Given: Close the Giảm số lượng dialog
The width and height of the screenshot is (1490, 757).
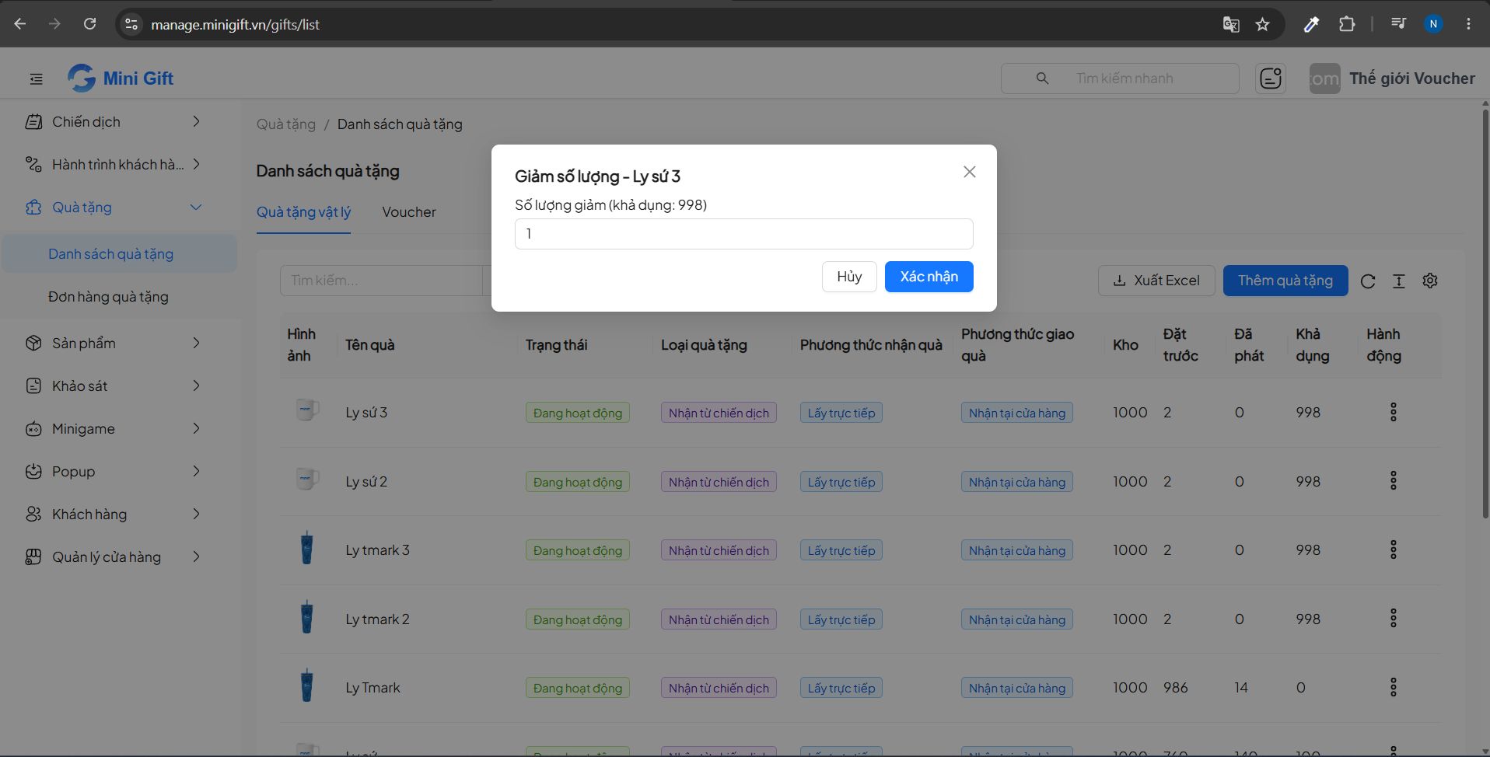Looking at the screenshot, I should (969, 172).
